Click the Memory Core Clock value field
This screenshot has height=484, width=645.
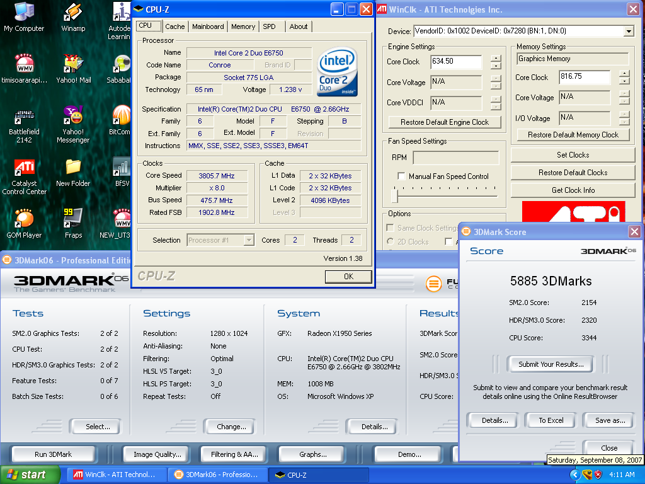(584, 77)
